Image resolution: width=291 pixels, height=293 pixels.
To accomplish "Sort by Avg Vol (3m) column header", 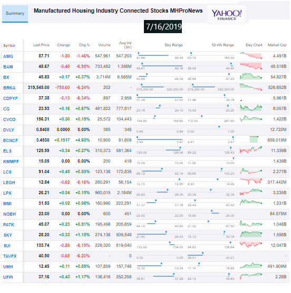I will [x=125, y=45].
